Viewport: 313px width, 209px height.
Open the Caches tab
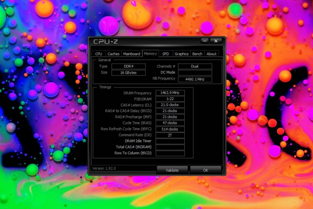(x=113, y=54)
